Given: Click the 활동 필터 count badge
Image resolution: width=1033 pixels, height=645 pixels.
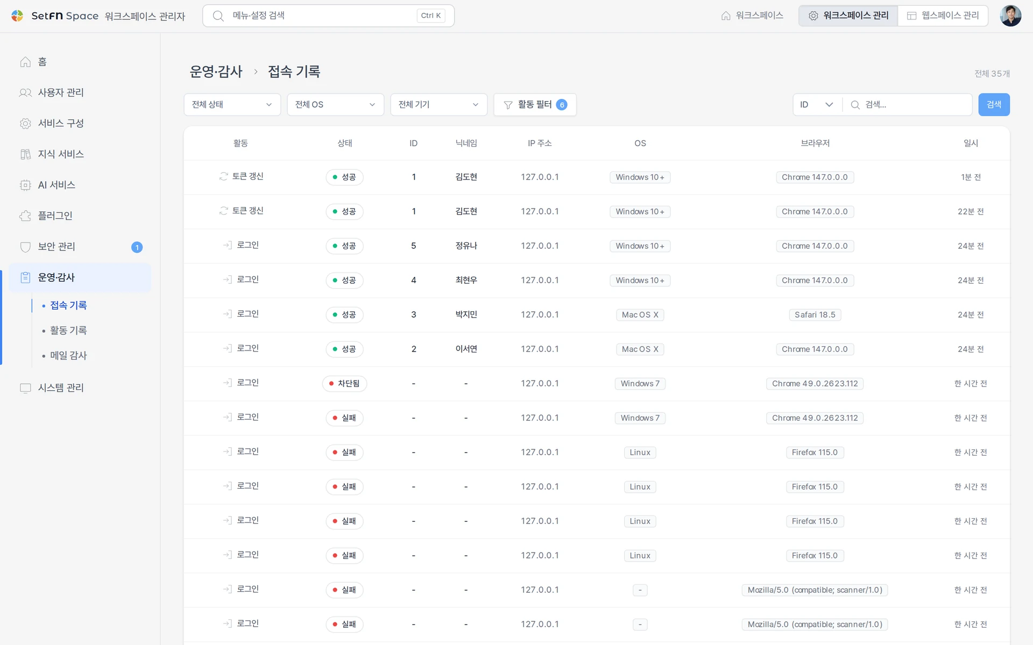Looking at the screenshot, I should pyautogui.click(x=561, y=105).
